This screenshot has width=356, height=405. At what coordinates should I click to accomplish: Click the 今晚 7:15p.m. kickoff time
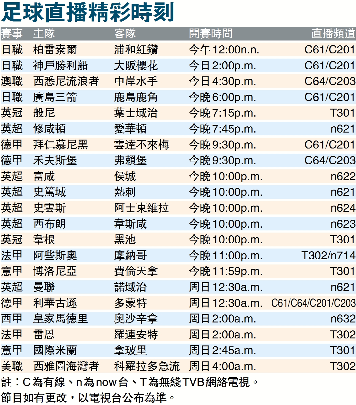point(222,113)
